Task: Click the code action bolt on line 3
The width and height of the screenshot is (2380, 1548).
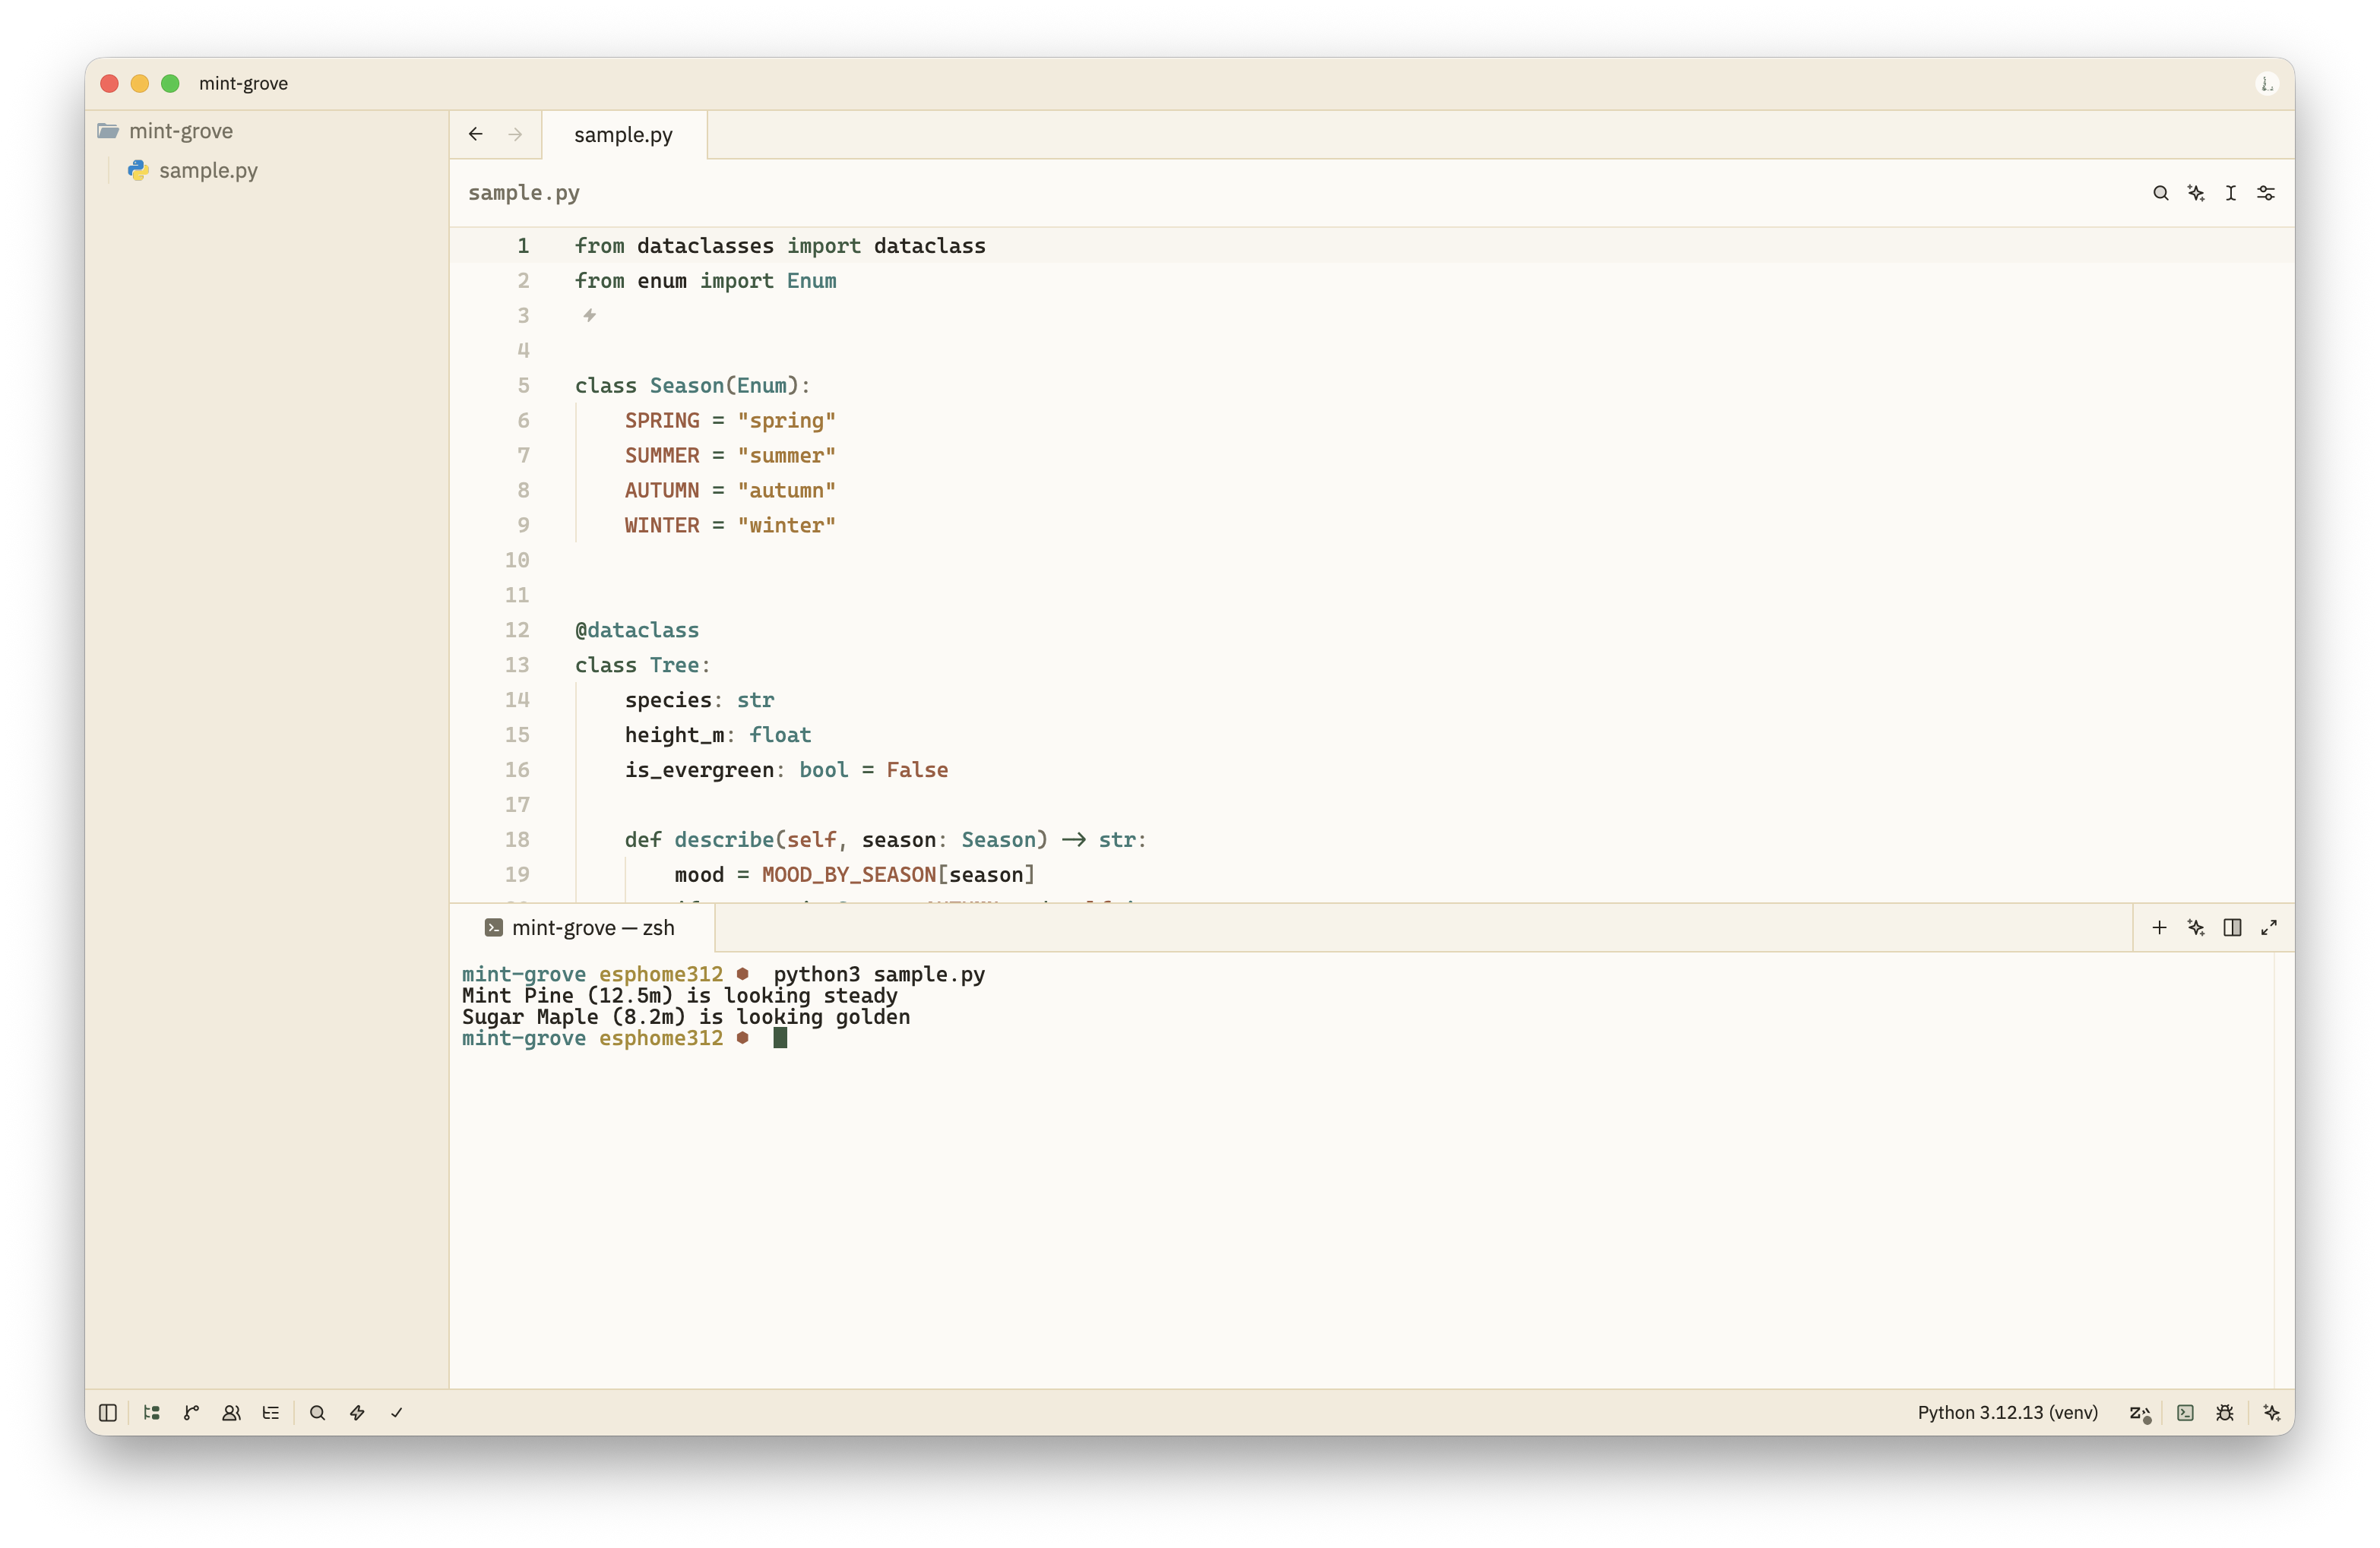Action: point(590,316)
